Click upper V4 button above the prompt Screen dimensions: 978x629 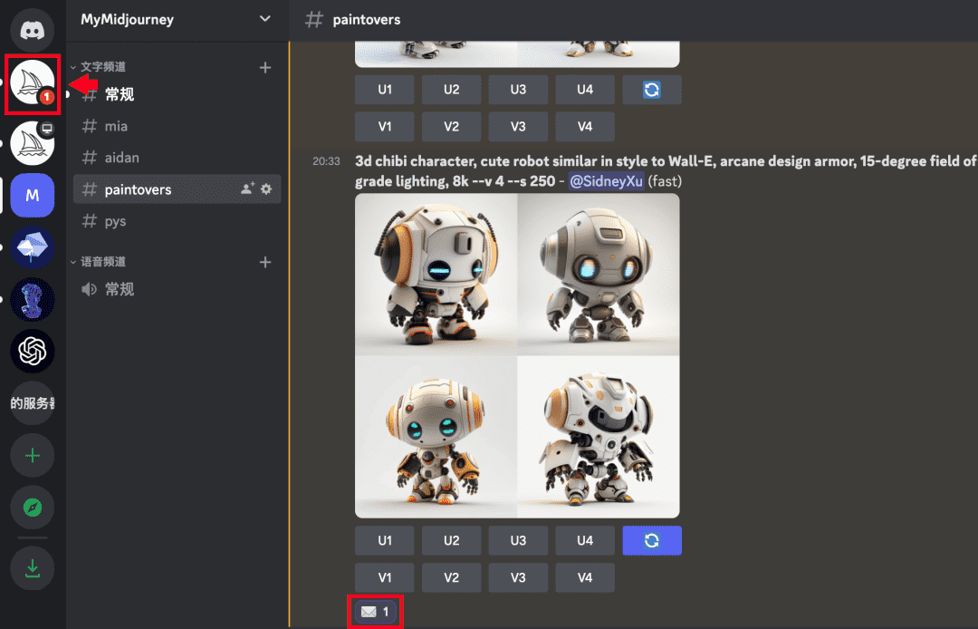(x=585, y=127)
